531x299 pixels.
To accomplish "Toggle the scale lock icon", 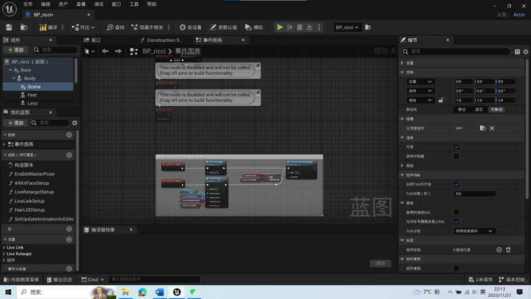I will point(441,100).
